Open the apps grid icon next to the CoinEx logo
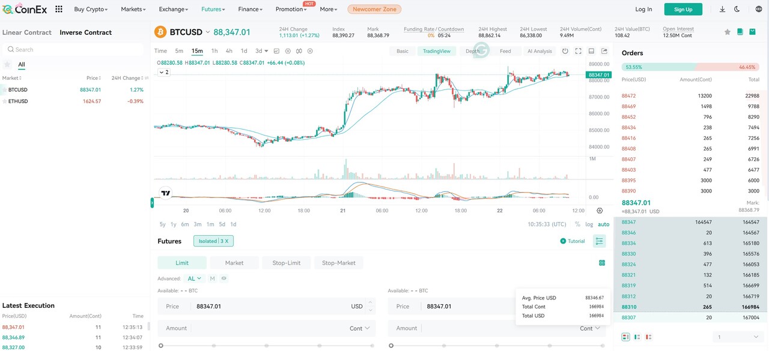The width and height of the screenshot is (769, 351). pyautogui.click(x=58, y=9)
